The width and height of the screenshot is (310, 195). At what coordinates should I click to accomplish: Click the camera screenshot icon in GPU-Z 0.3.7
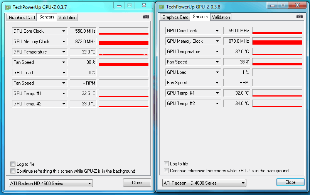coord(146,17)
